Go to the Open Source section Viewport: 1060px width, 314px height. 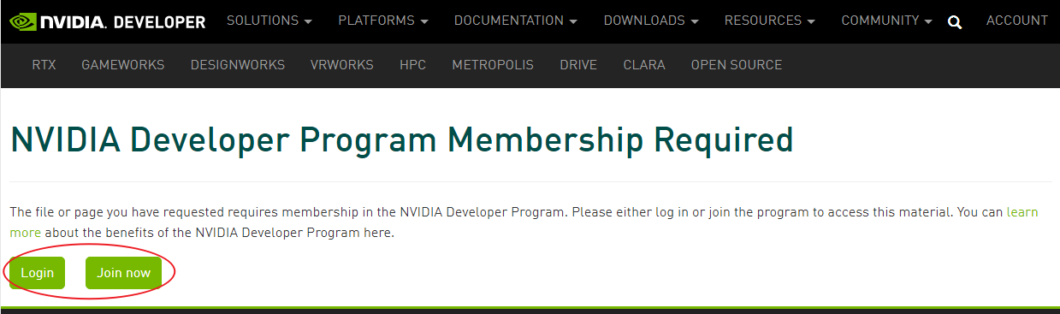(737, 65)
